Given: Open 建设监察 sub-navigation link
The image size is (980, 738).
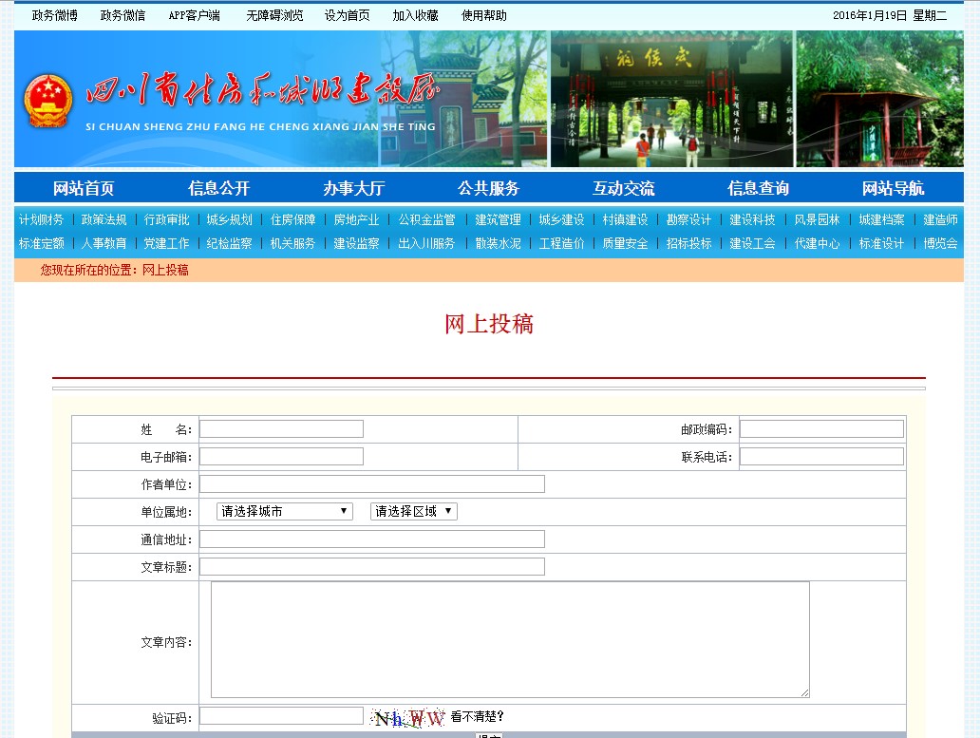Looking at the screenshot, I should (x=356, y=243).
